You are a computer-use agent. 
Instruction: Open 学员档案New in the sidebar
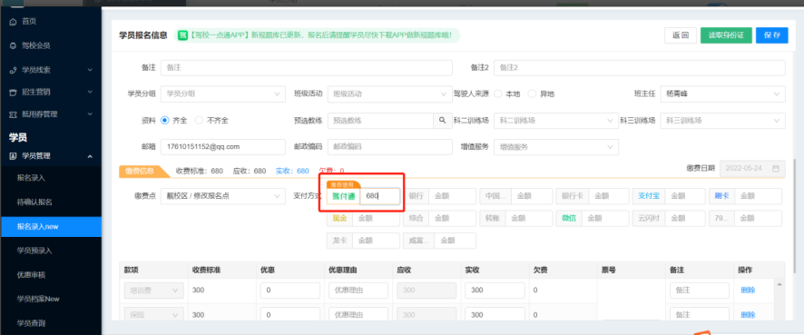pyautogui.click(x=38, y=299)
